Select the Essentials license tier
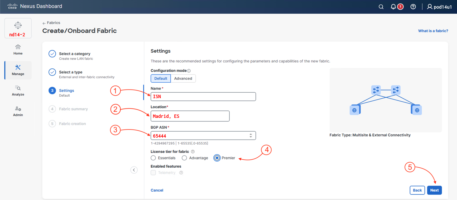457x200 pixels. point(153,158)
